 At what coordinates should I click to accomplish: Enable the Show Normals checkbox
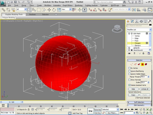[x=129, y=80]
